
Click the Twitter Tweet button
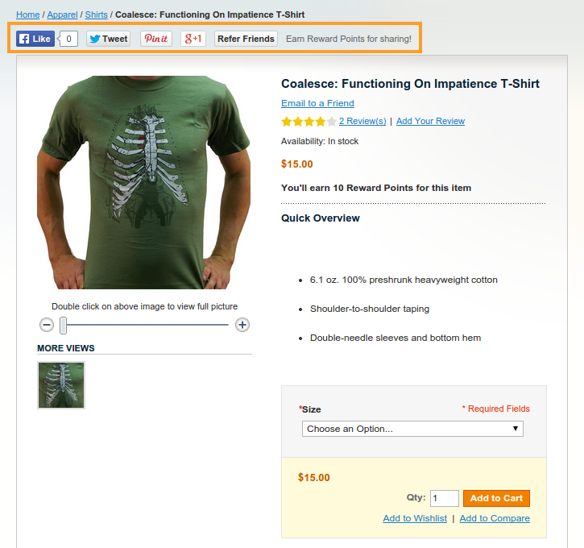point(108,39)
